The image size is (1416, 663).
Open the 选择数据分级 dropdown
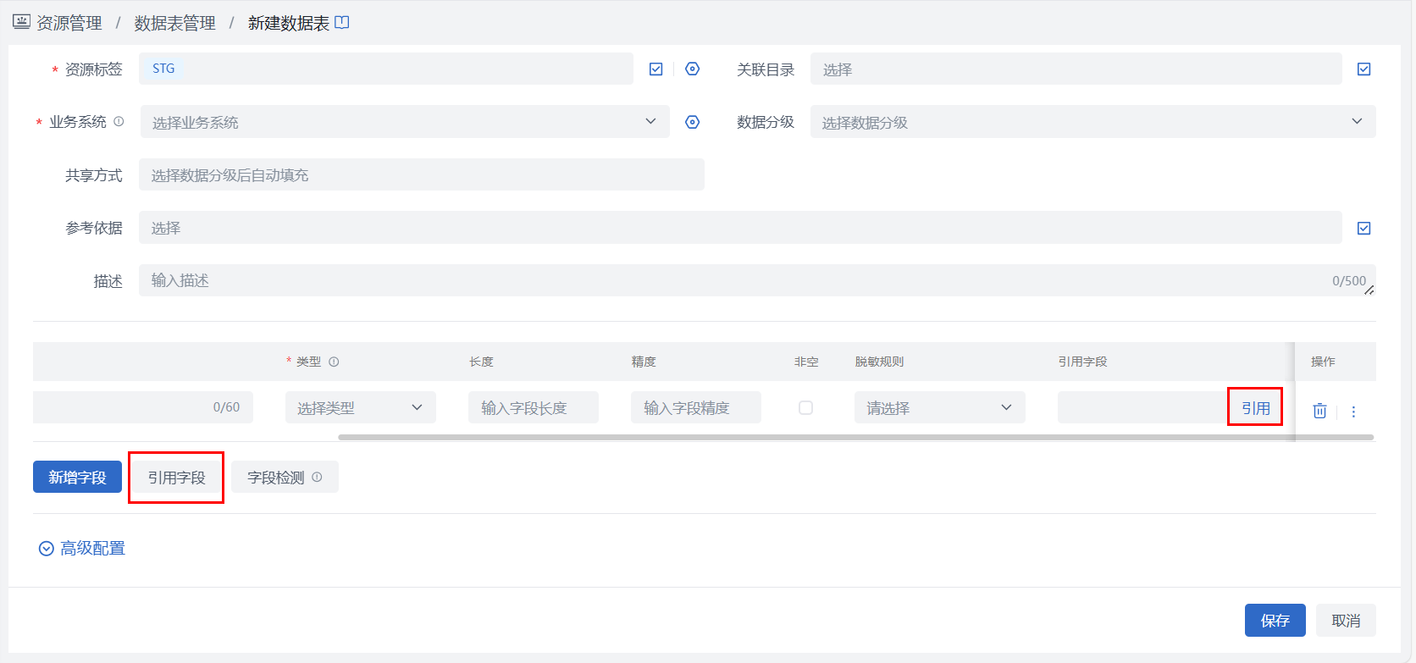1092,122
